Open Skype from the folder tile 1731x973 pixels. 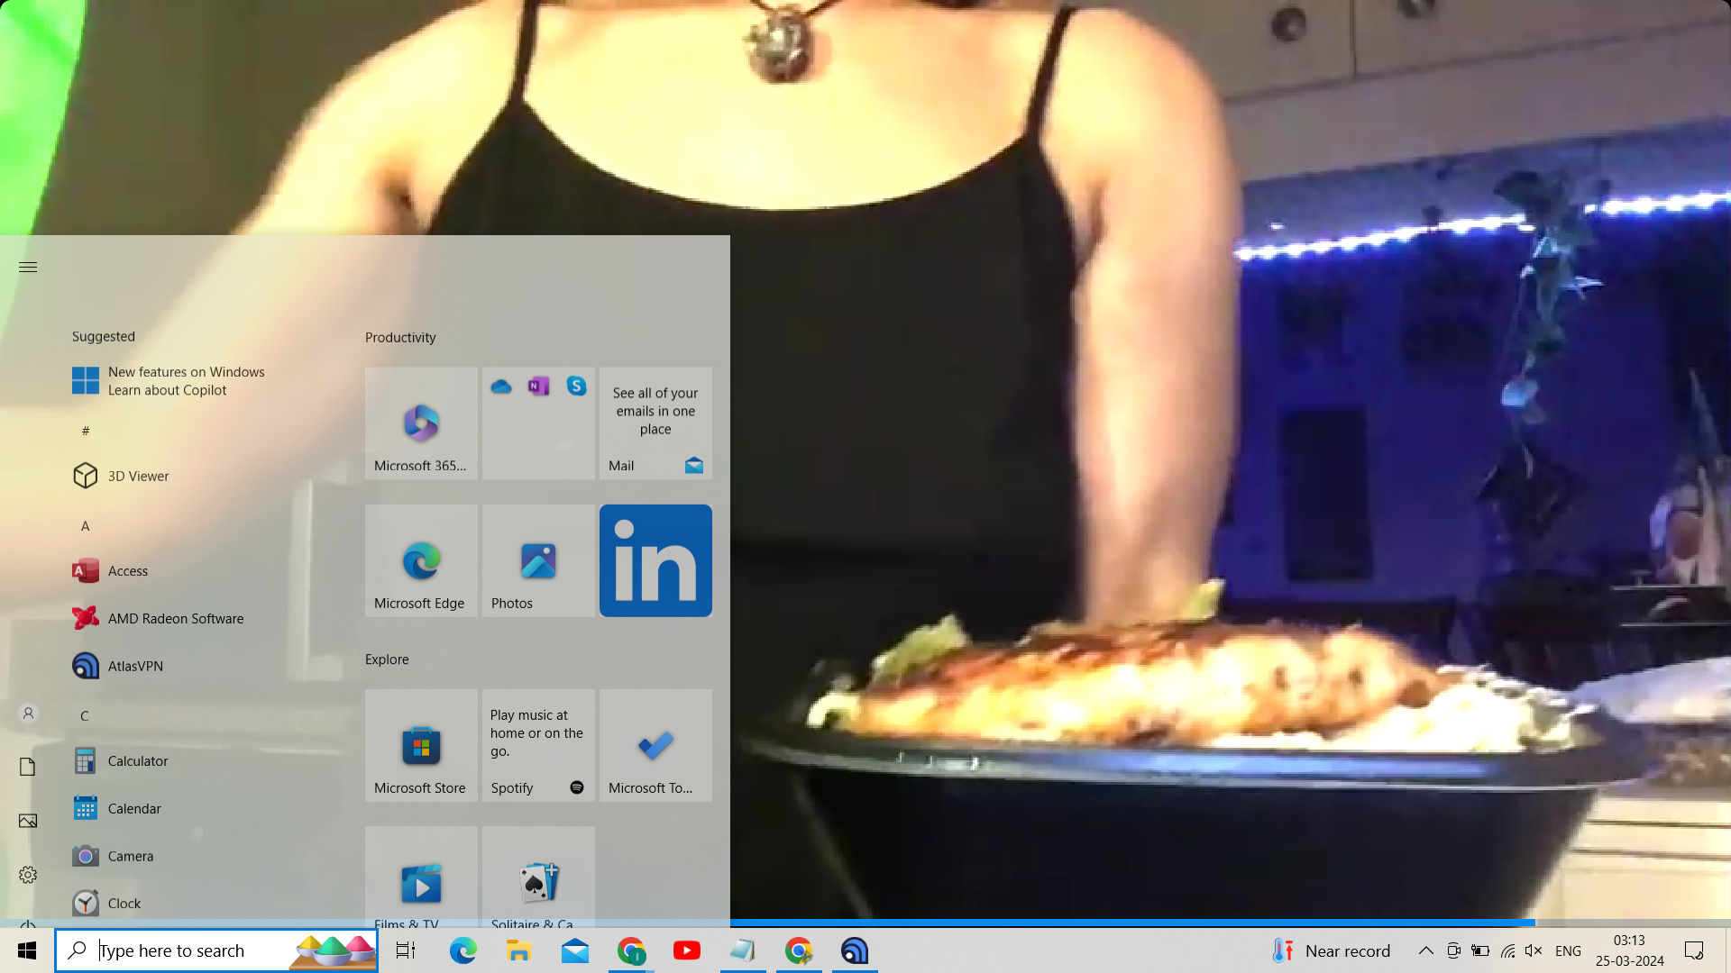576,386
